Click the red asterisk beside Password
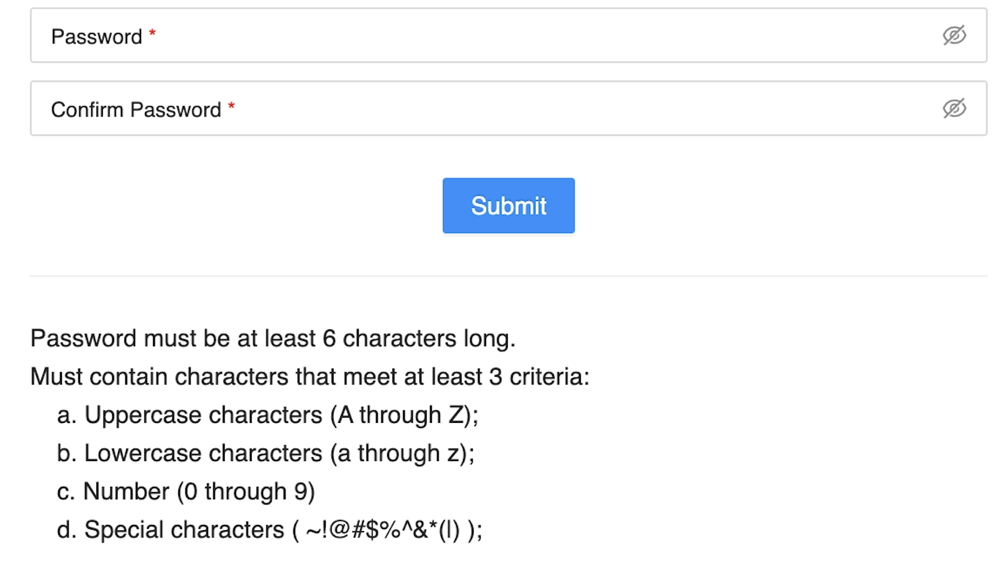 (152, 32)
